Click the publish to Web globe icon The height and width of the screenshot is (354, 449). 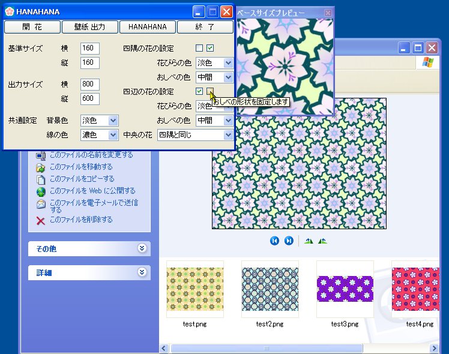click(41, 192)
